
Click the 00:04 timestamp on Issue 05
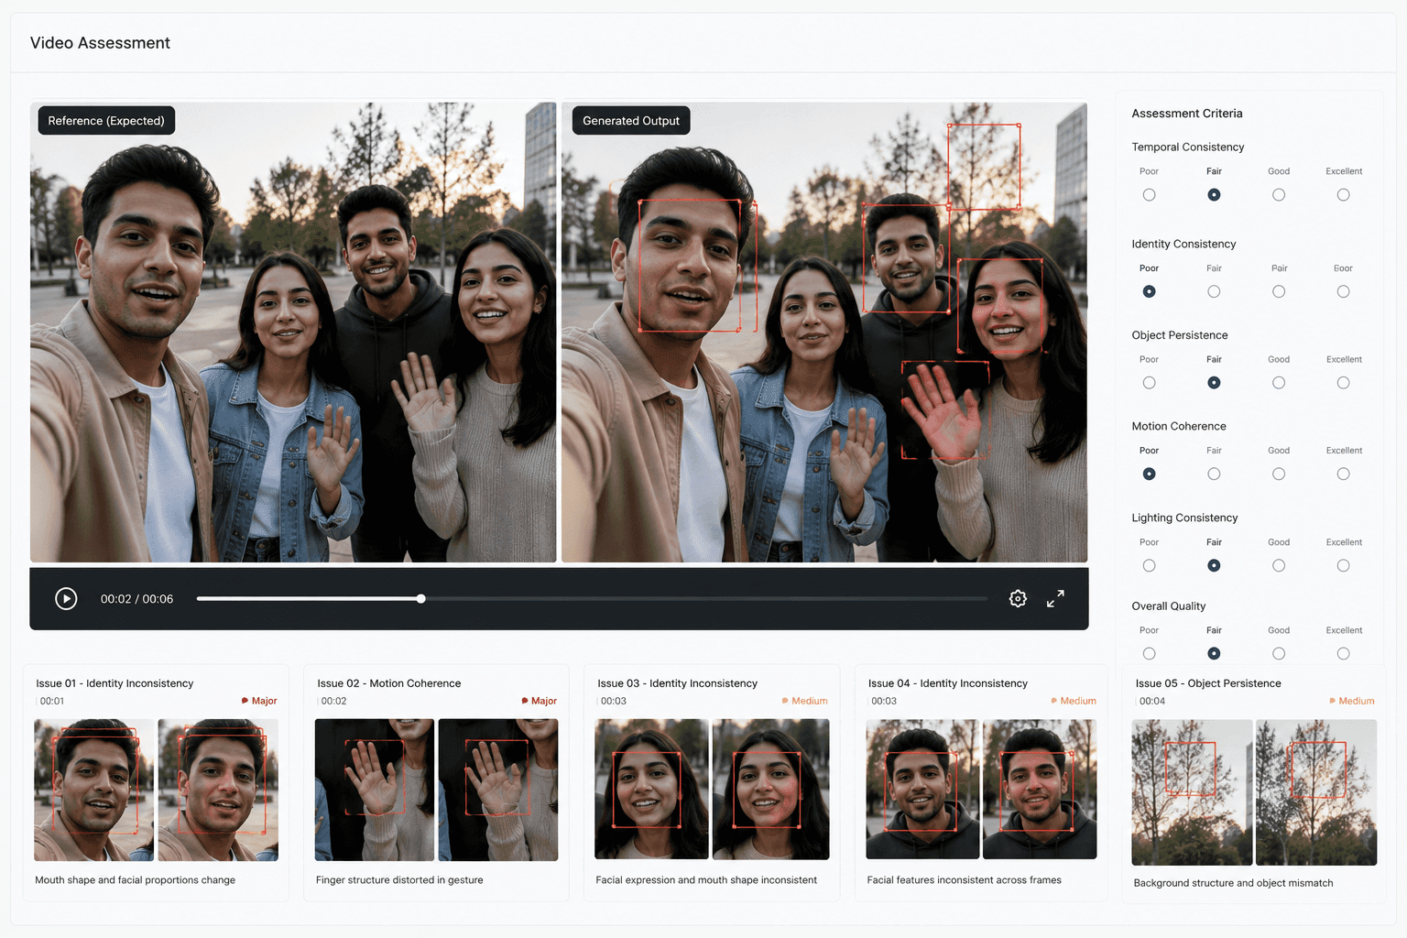tap(1152, 701)
